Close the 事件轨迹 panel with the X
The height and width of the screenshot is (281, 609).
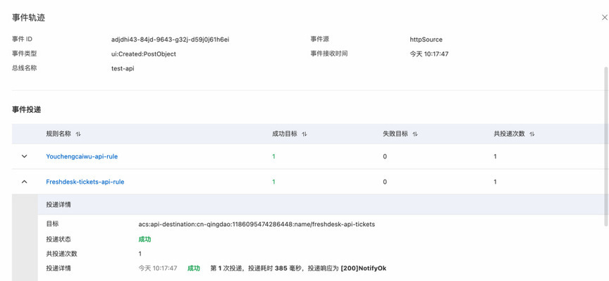point(604,18)
